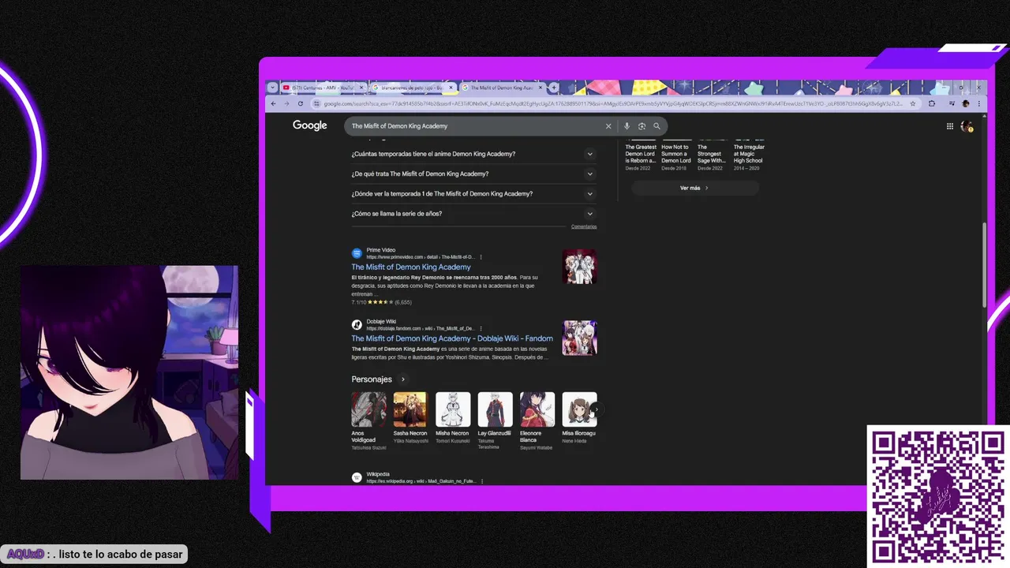Viewport: 1010px width, 568px height.
Task: Open Prime Video's Misfit of Demon King link
Action: pos(411,267)
